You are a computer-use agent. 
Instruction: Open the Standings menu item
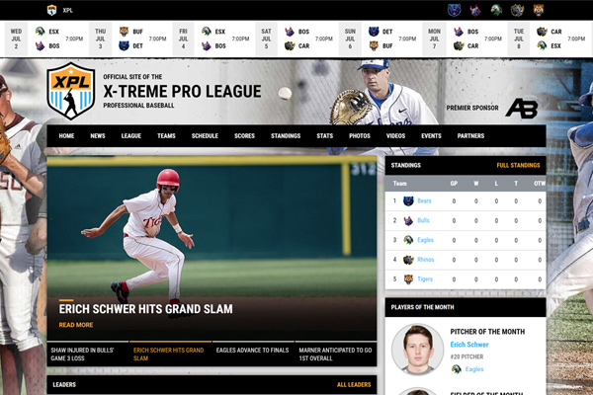click(286, 136)
